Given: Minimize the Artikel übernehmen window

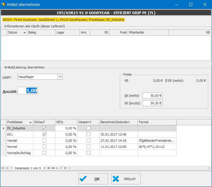Looking at the screenshot, I should click(x=177, y=4).
